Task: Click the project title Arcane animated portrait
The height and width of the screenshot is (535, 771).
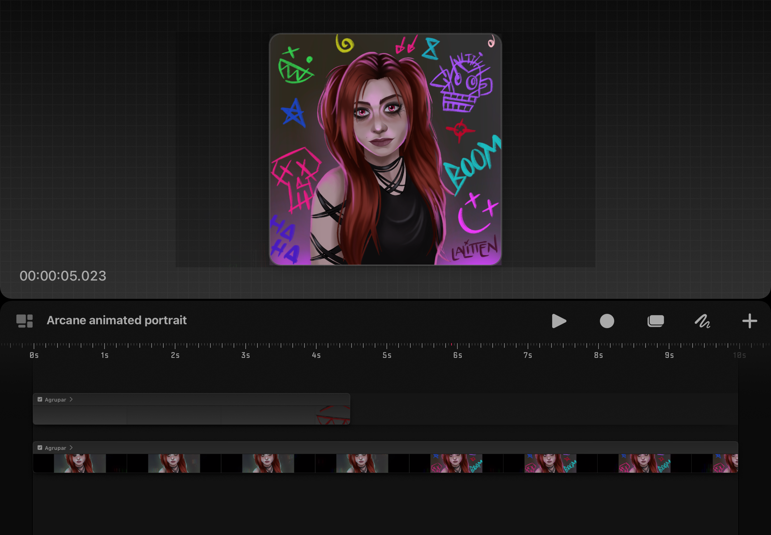Action: 117,320
